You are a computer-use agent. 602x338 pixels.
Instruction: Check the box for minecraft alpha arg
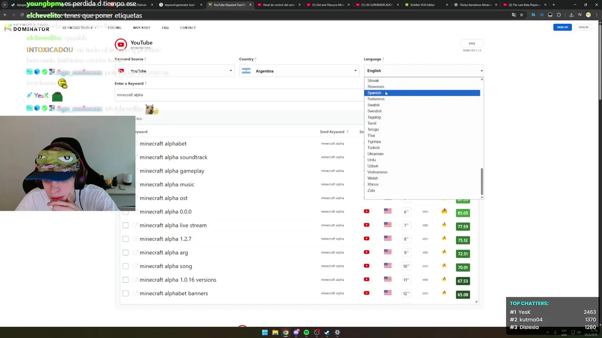click(126, 253)
